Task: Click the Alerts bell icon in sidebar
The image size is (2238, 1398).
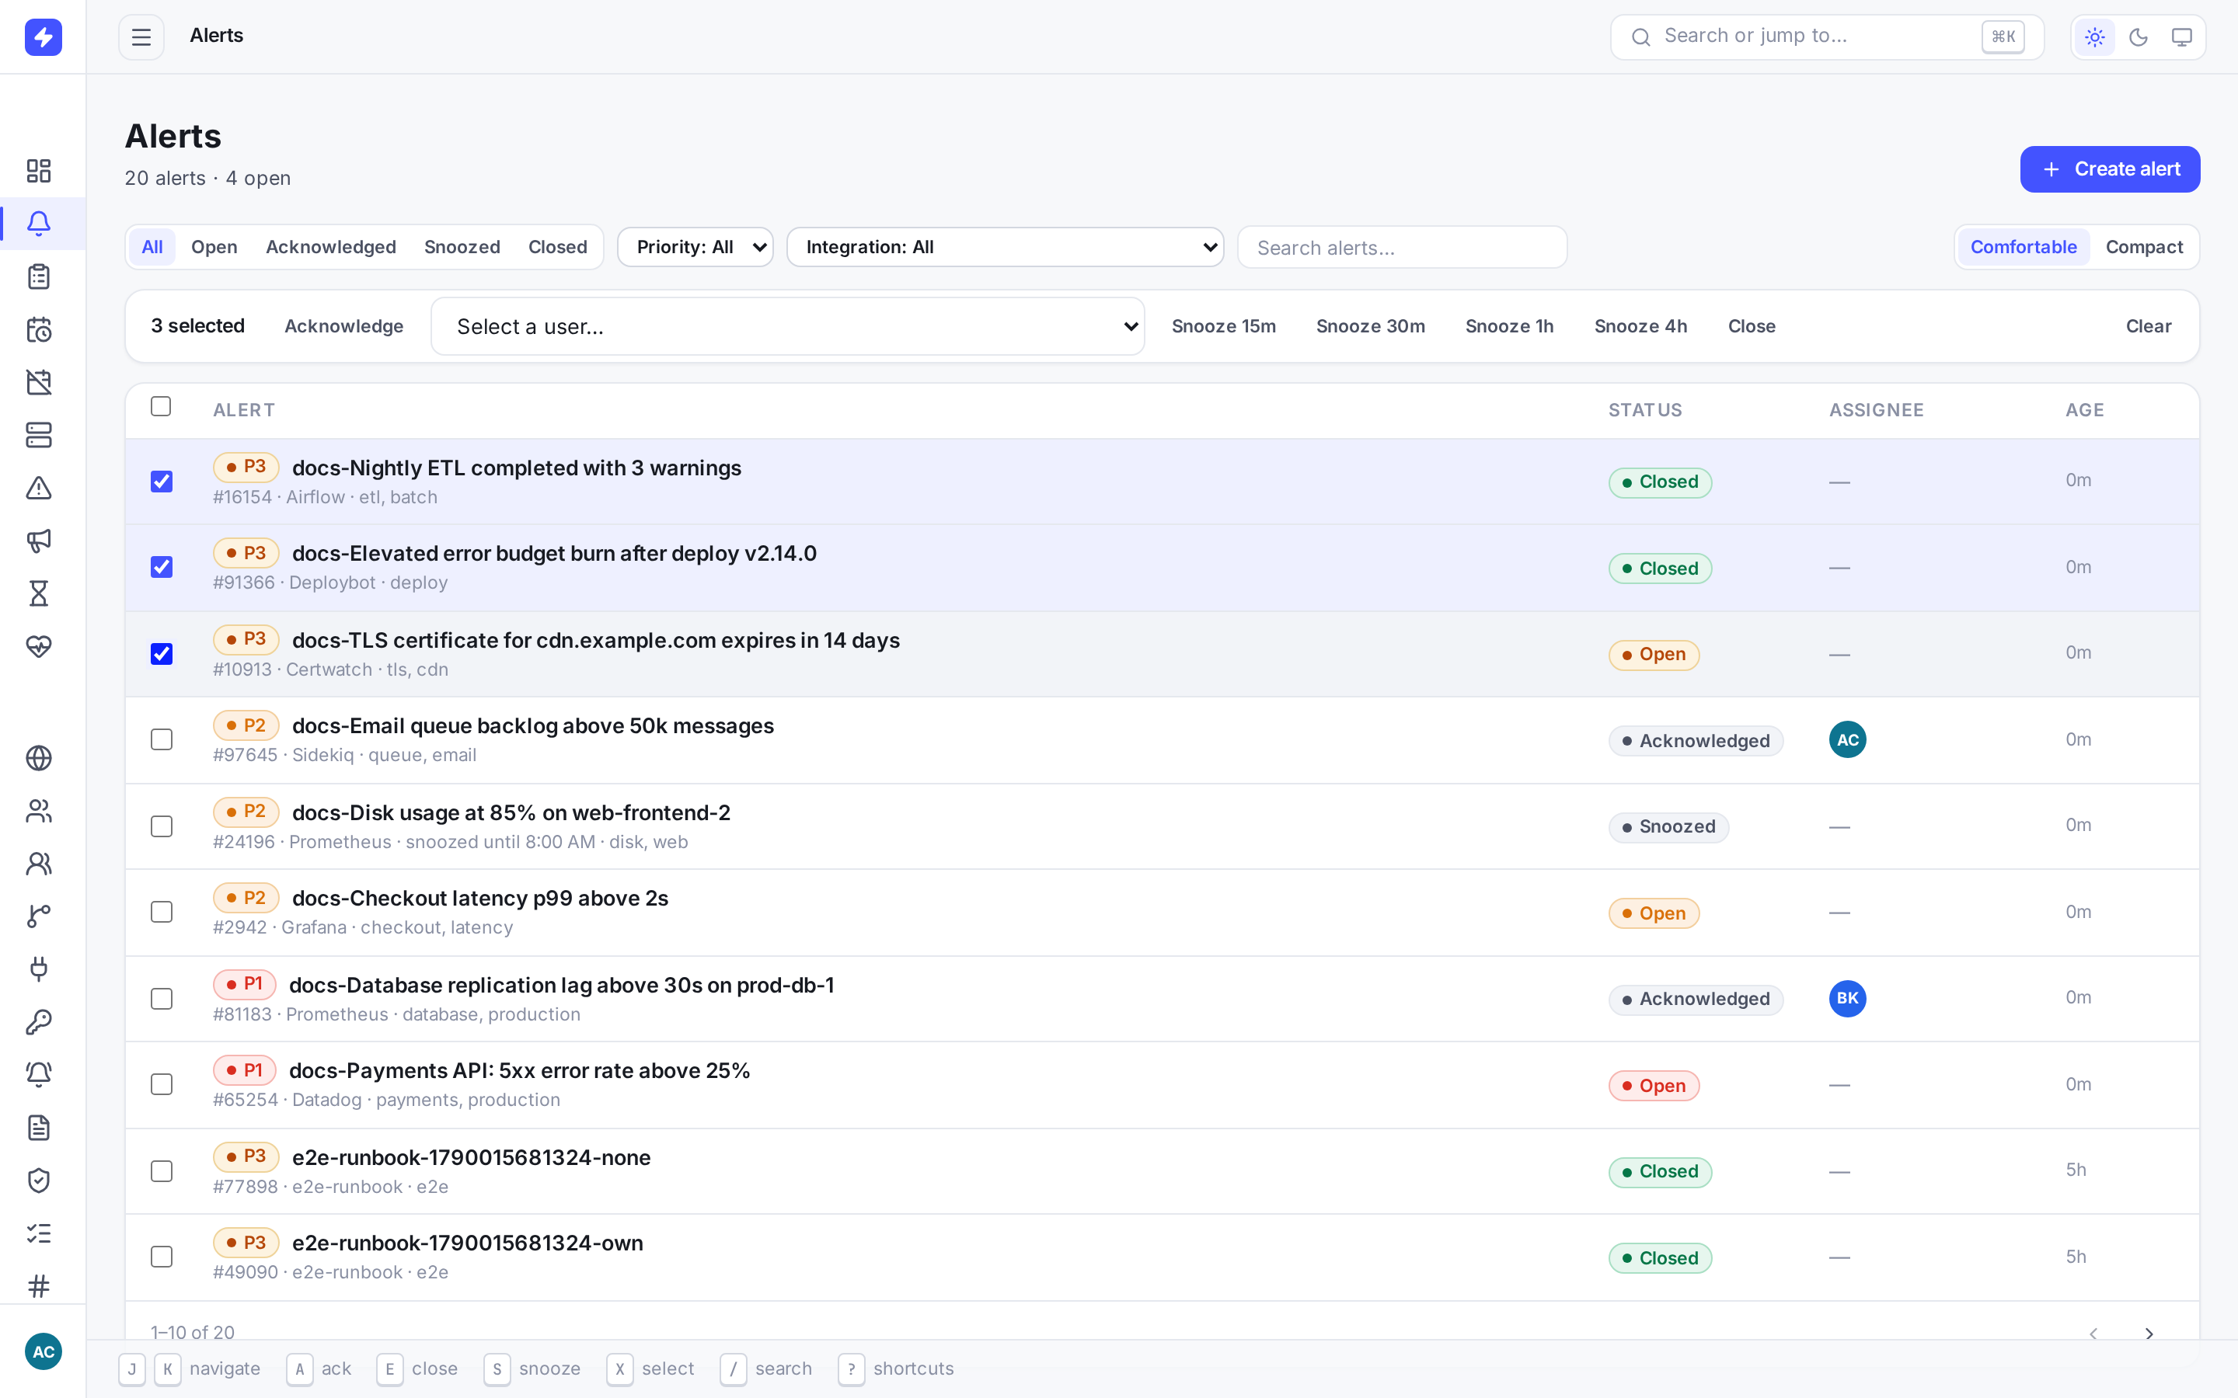Action: (x=39, y=224)
